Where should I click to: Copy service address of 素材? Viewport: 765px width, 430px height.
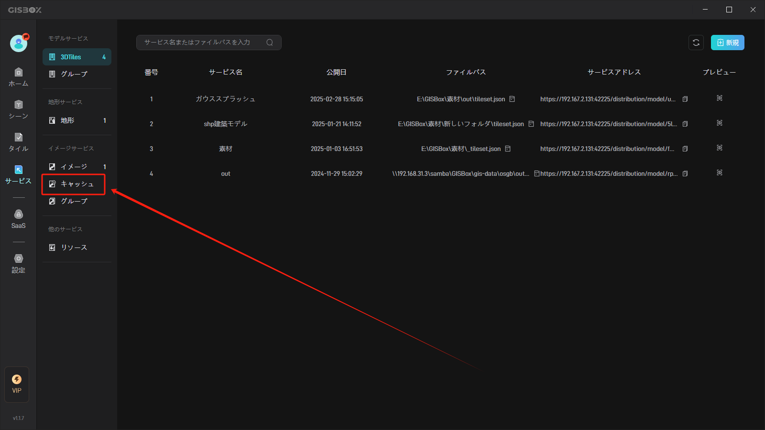[685, 149]
